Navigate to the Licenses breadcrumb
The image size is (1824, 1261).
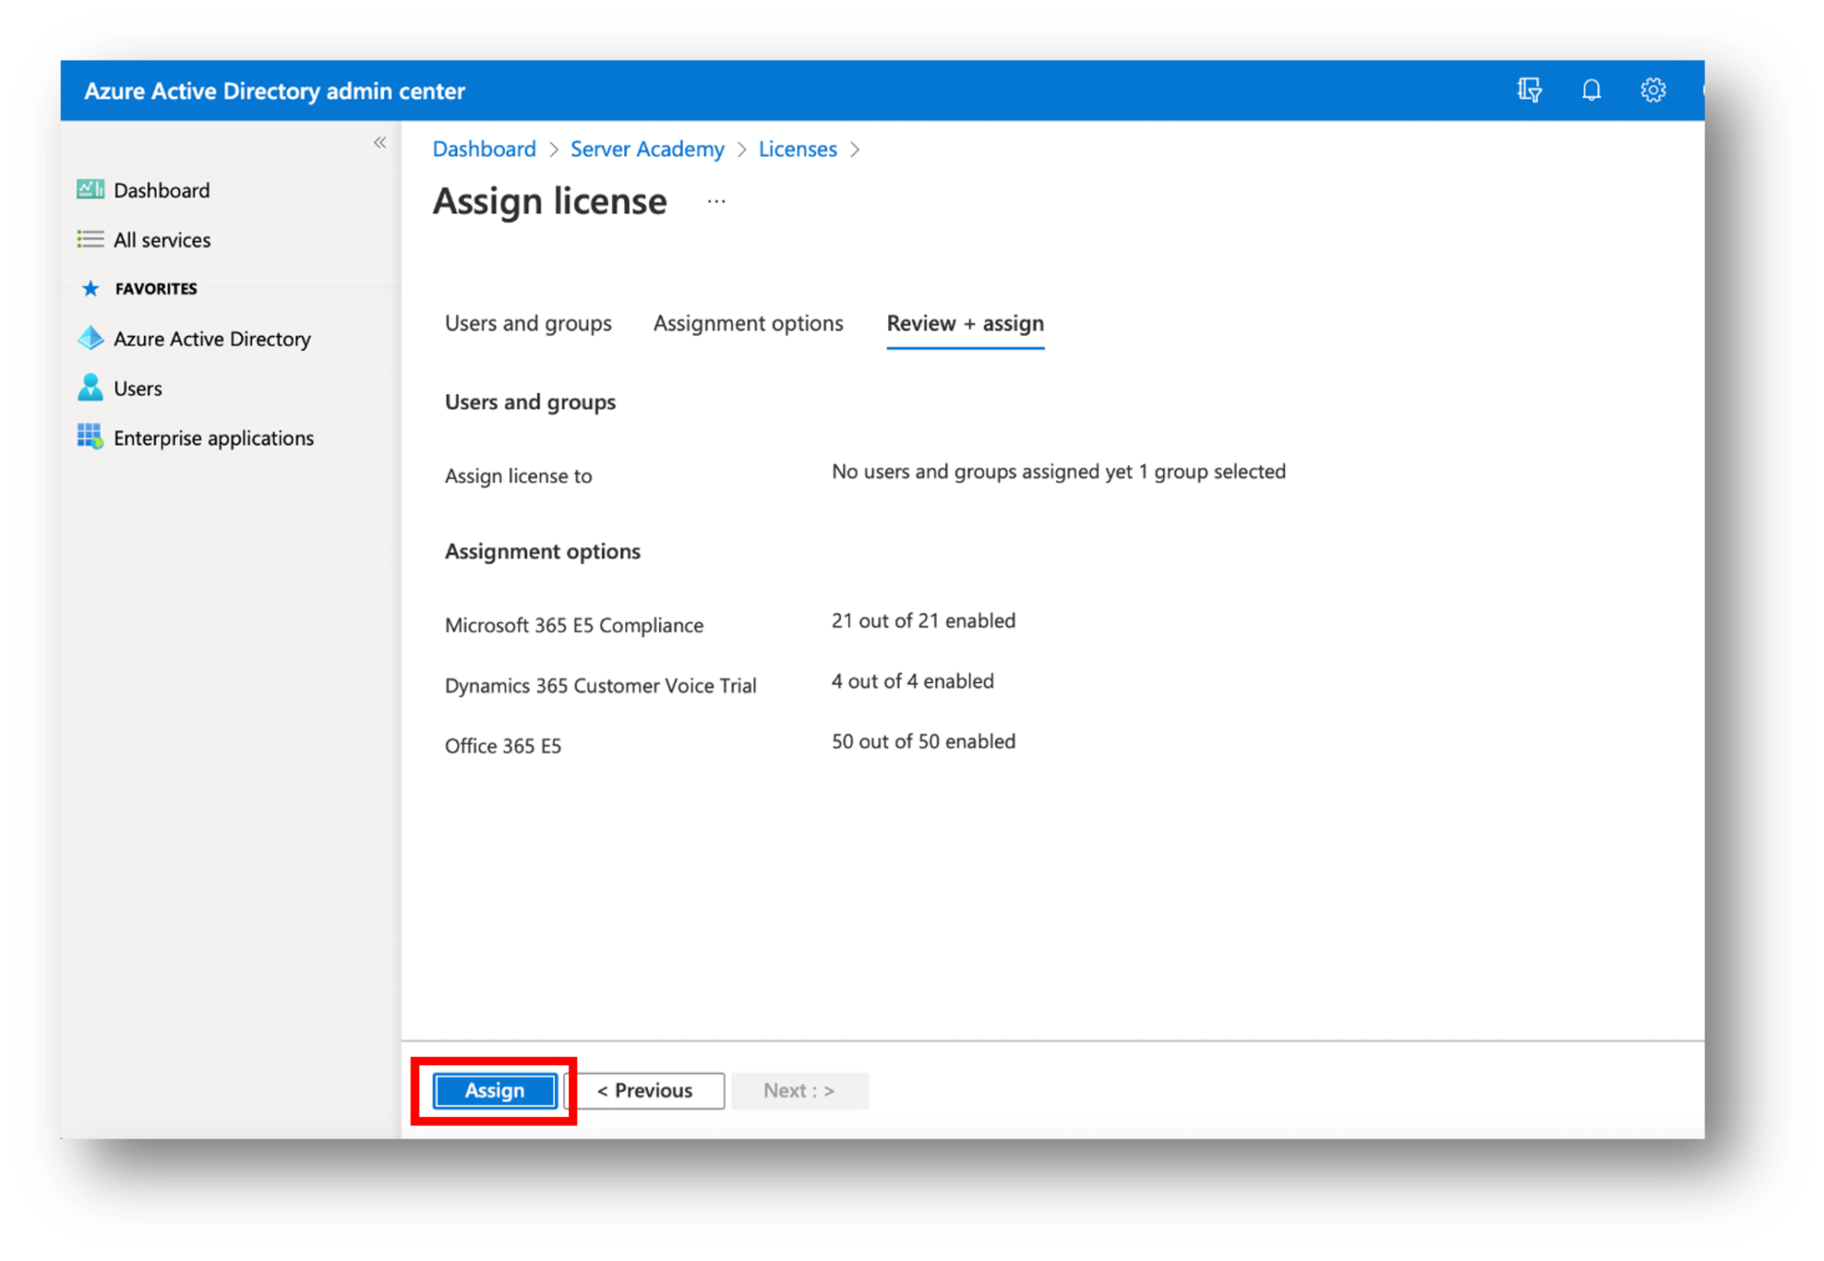pyautogui.click(x=797, y=149)
